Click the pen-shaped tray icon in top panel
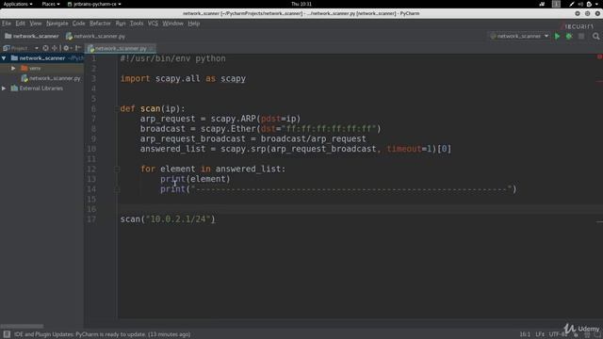603x339 pixels. pyautogui.click(x=572, y=4)
